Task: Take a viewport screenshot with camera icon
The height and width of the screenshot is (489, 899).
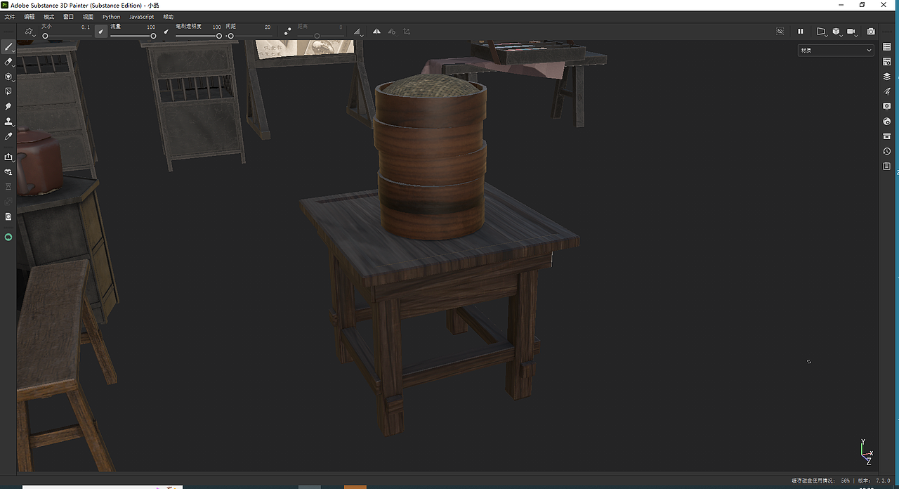Action: (871, 32)
